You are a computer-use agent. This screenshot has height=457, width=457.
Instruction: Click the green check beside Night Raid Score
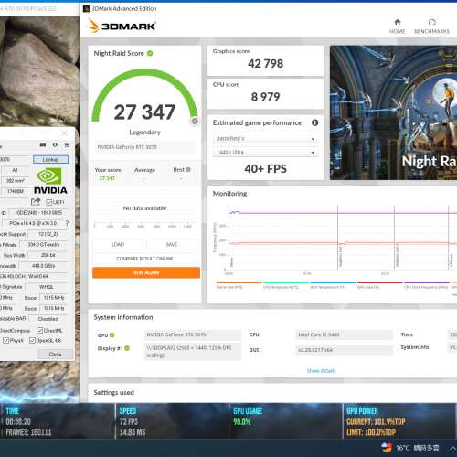(x=150, y=53)
